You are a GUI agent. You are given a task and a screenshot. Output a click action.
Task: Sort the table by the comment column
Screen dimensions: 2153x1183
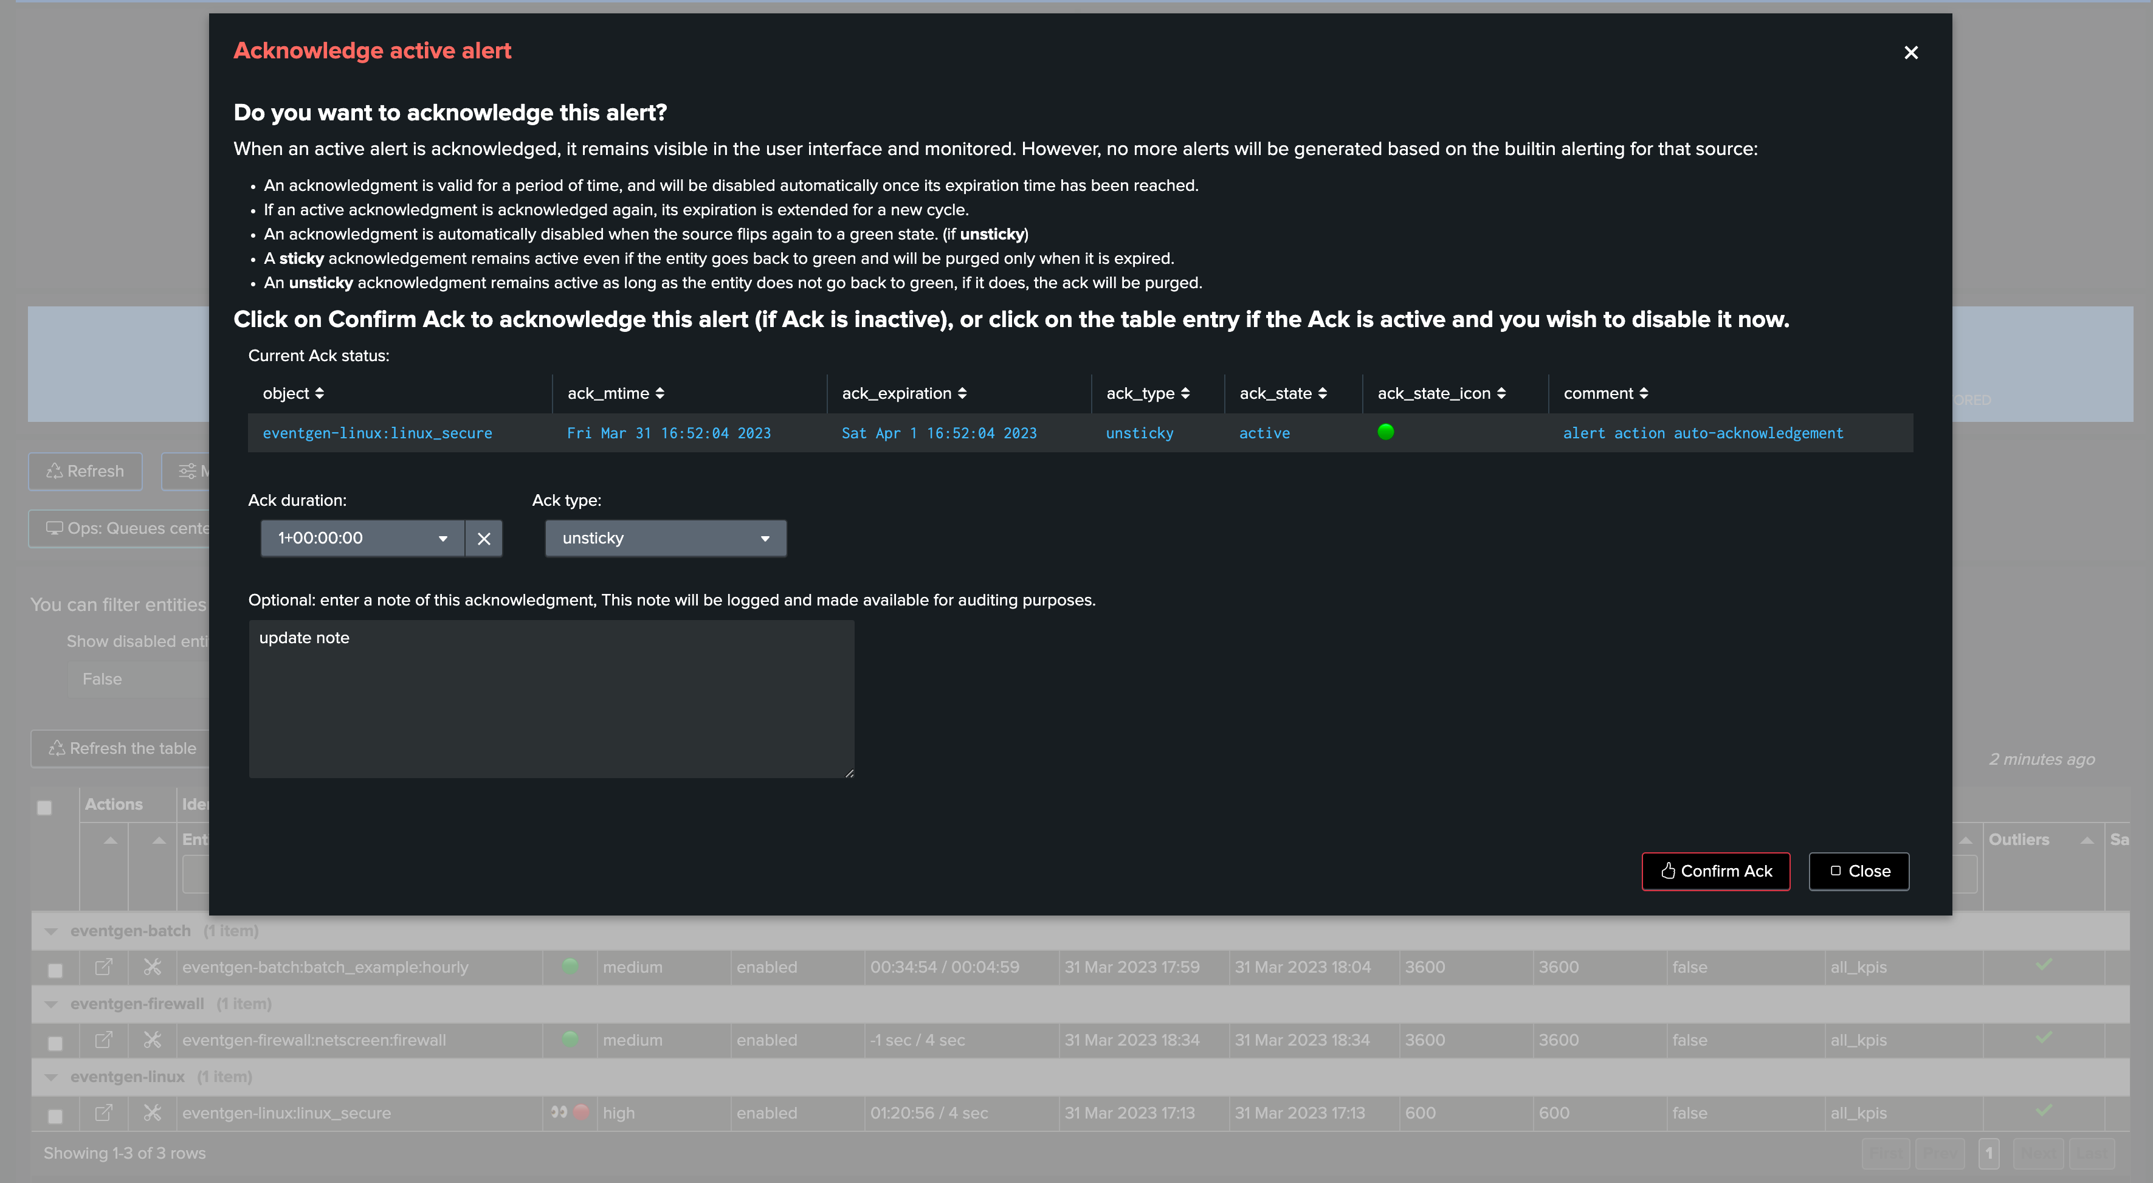coord(1643,393)
